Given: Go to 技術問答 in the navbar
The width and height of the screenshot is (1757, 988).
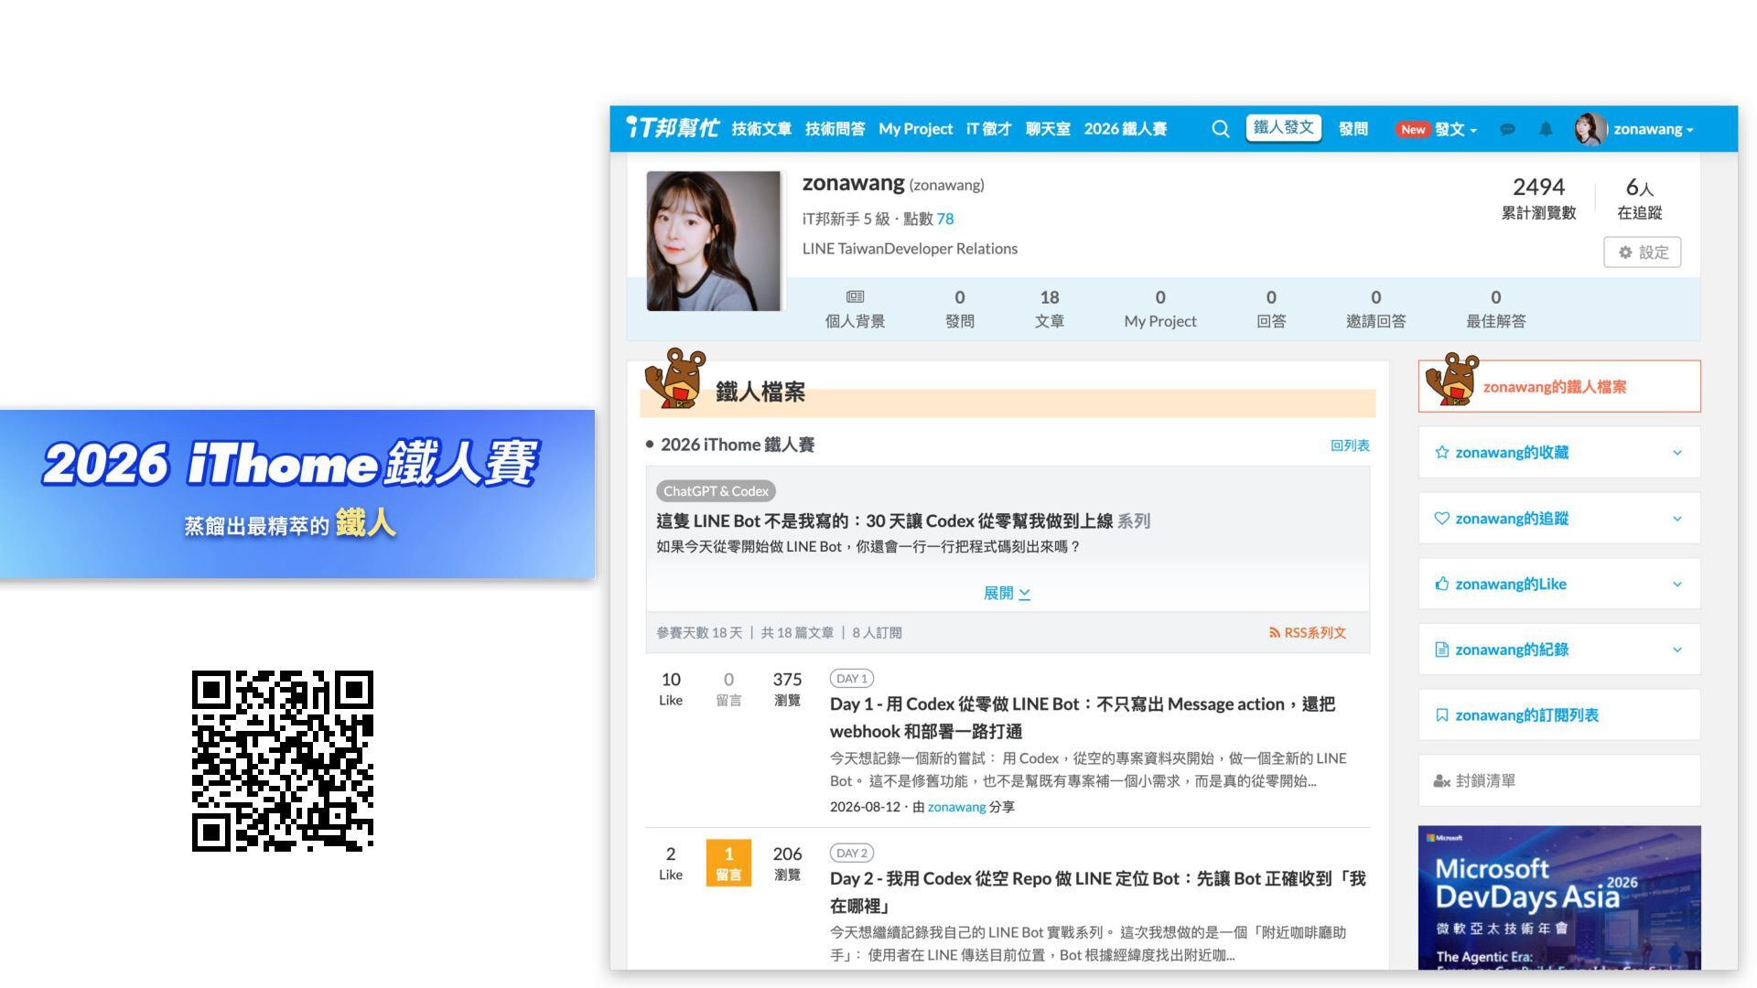Looking at the screenshot, I should click(835, 129).
